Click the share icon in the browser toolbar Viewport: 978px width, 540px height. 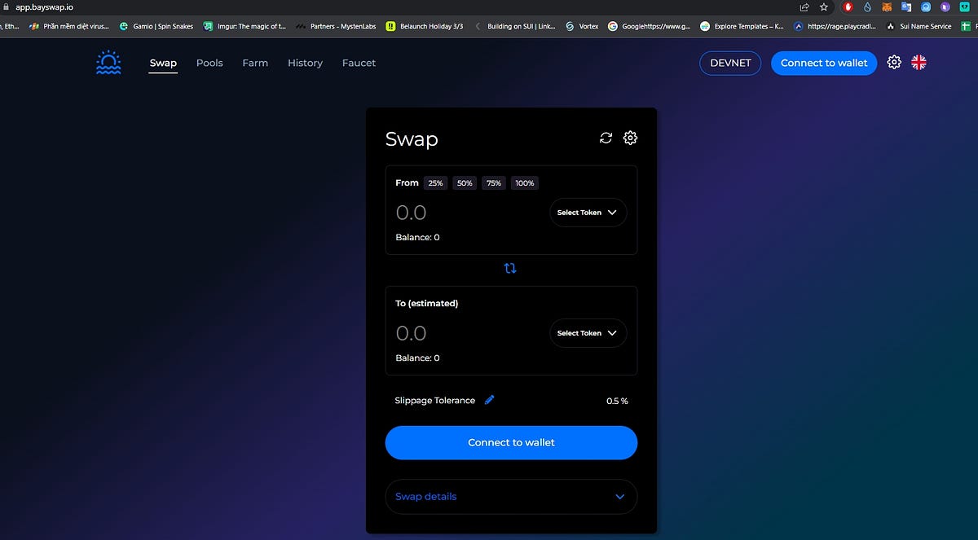coord(804,7)
